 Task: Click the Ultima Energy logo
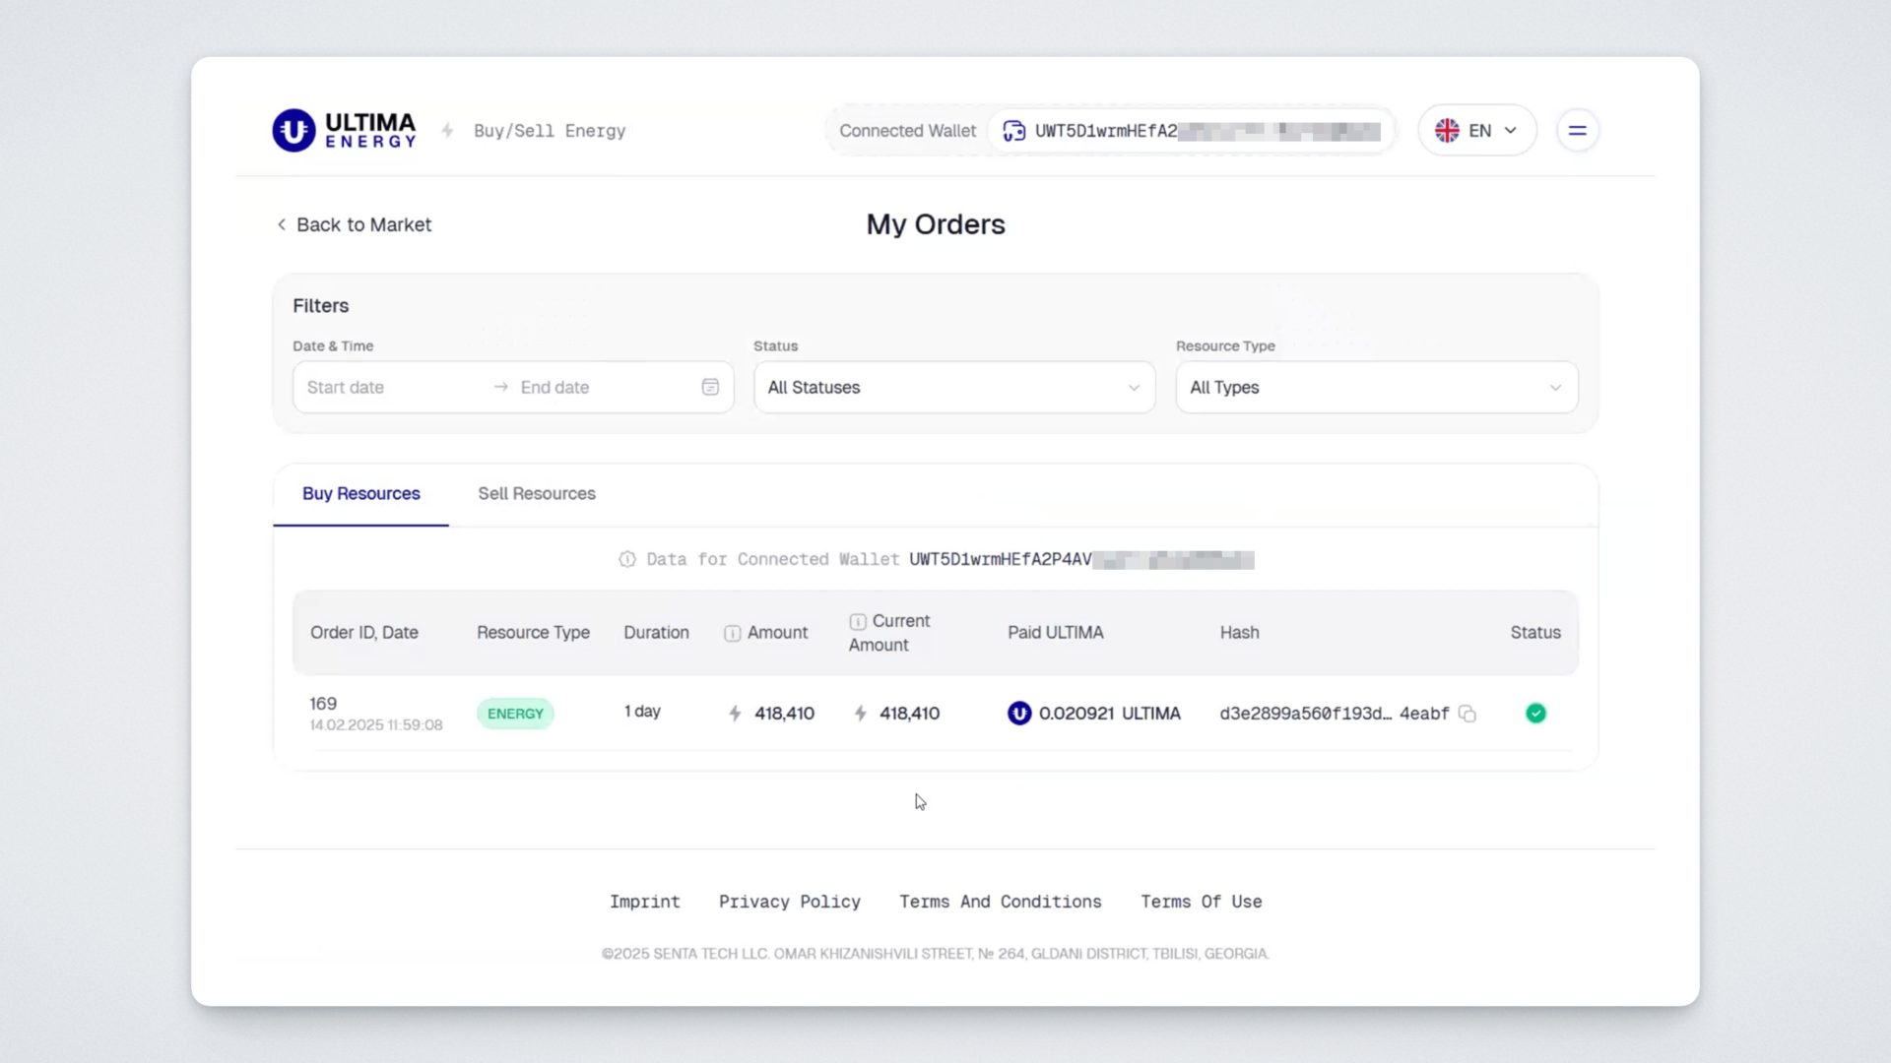coord(345,130)
